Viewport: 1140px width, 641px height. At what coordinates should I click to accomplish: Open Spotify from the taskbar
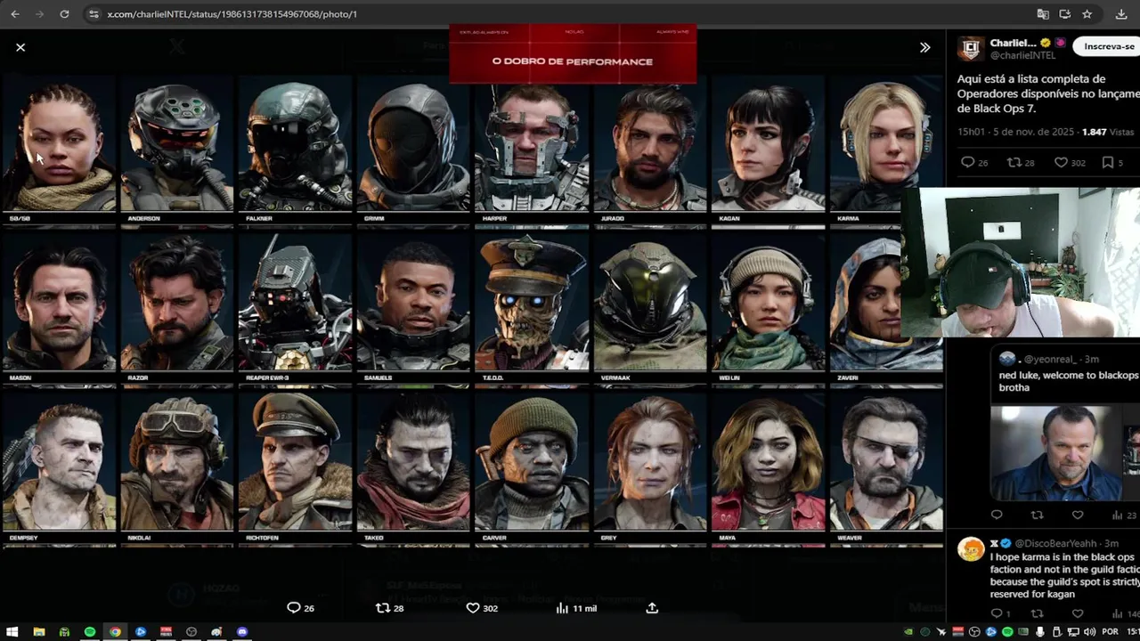[x=89, y=631]
